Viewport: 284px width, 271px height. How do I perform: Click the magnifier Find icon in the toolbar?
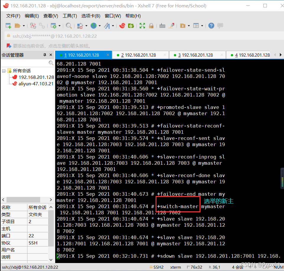[x=69, y=26]
